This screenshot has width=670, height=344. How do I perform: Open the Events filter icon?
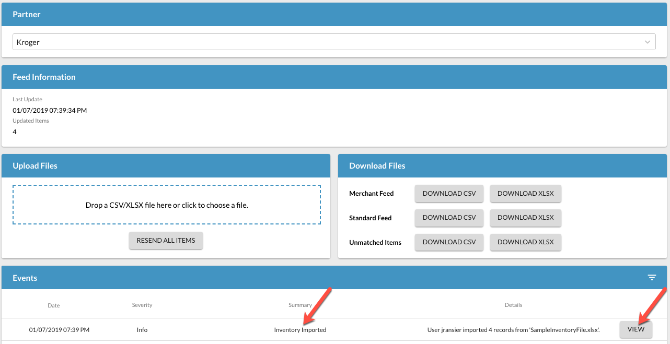tap(652, 278)
